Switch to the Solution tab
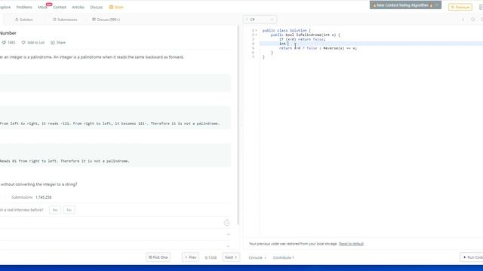The height and width of the screenshot is (271, 483). tap(24, 20)
